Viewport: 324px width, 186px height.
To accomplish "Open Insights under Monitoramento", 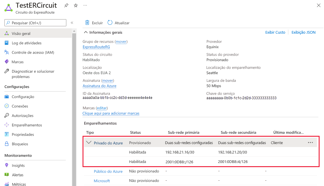I will pyautogui.click(x=18, y=166).
